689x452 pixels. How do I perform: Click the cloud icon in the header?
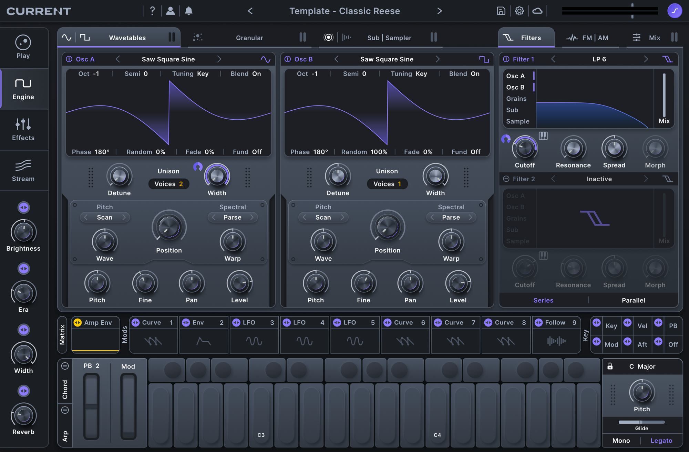537,11
